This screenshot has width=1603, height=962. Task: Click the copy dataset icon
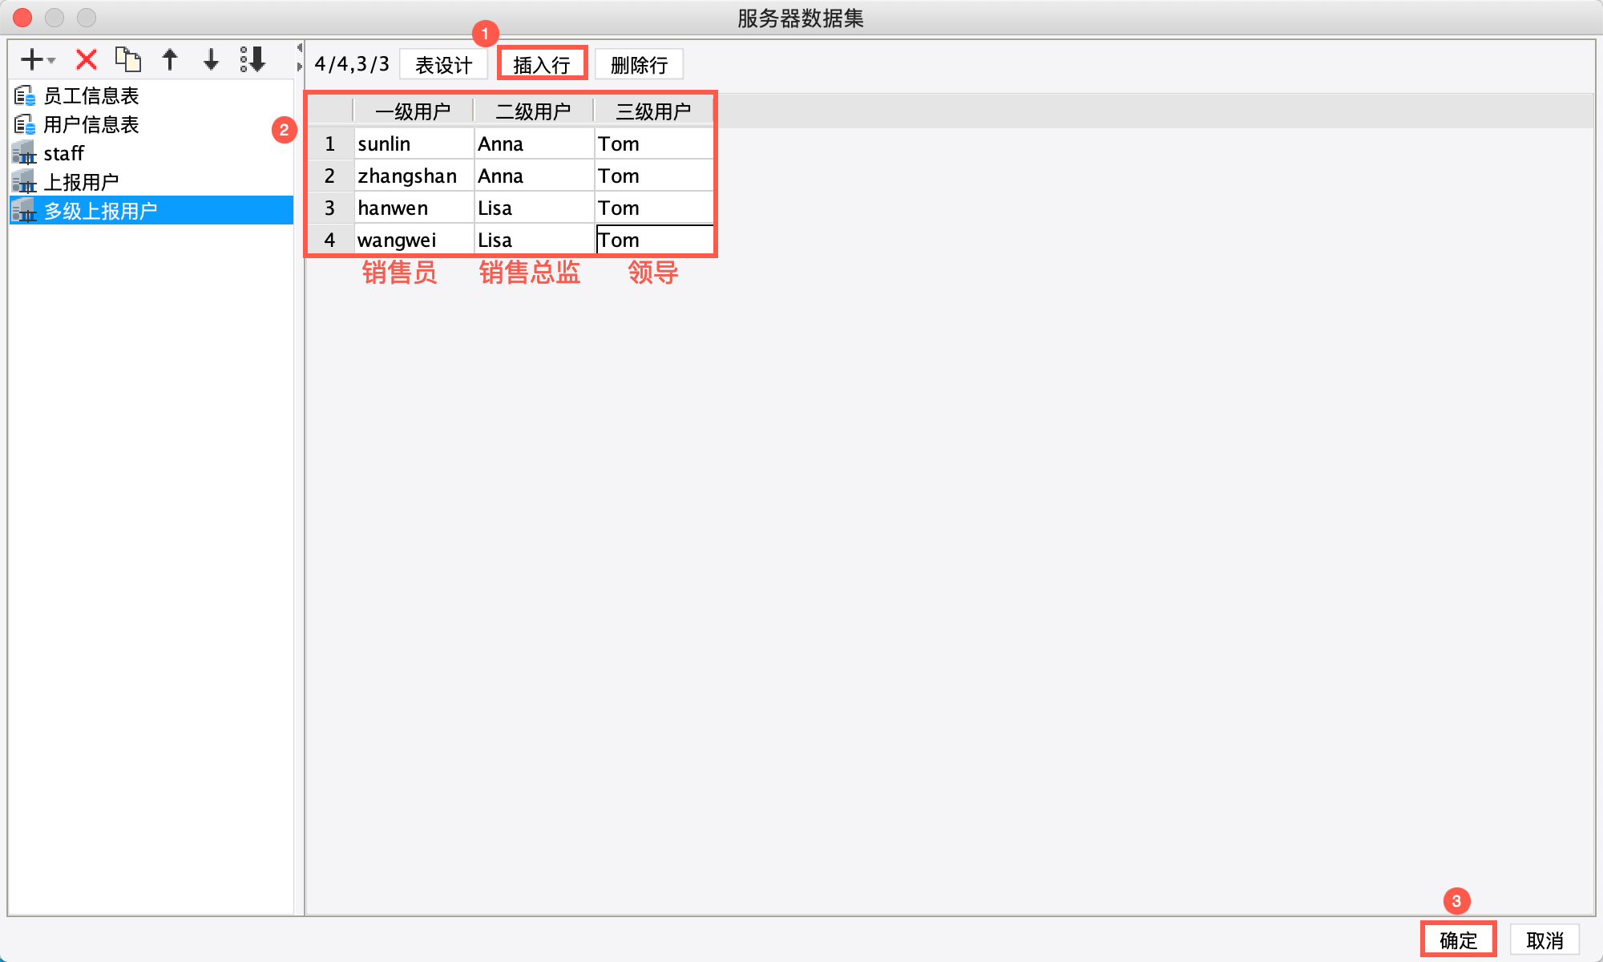(x=128, y=59)
